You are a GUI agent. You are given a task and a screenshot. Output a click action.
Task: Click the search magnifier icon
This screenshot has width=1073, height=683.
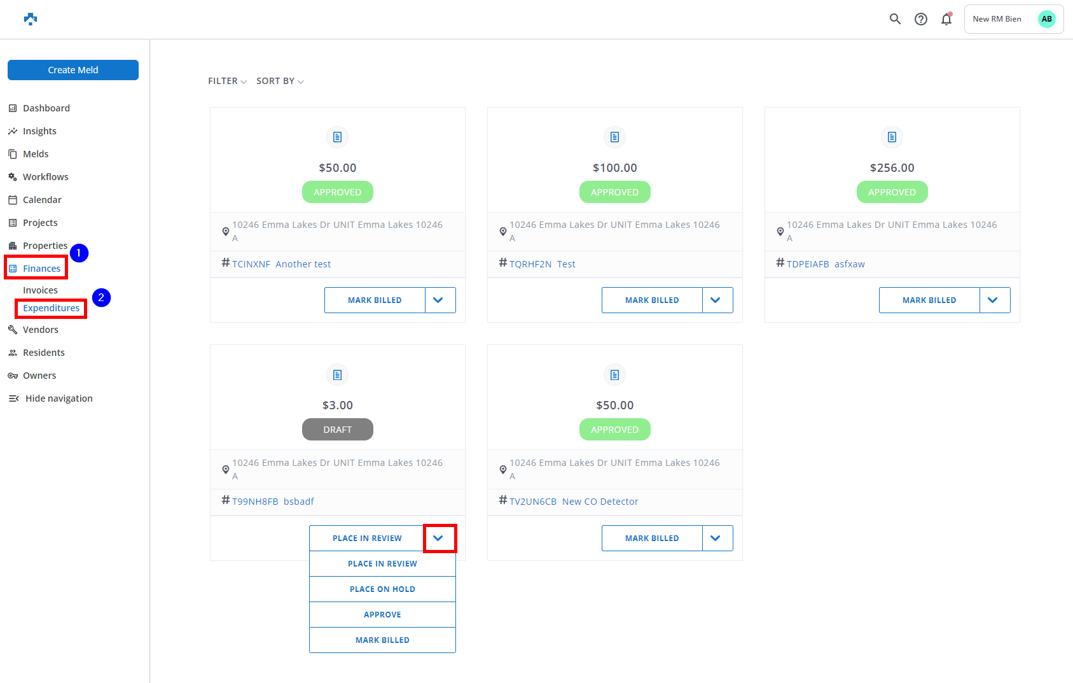895,19
